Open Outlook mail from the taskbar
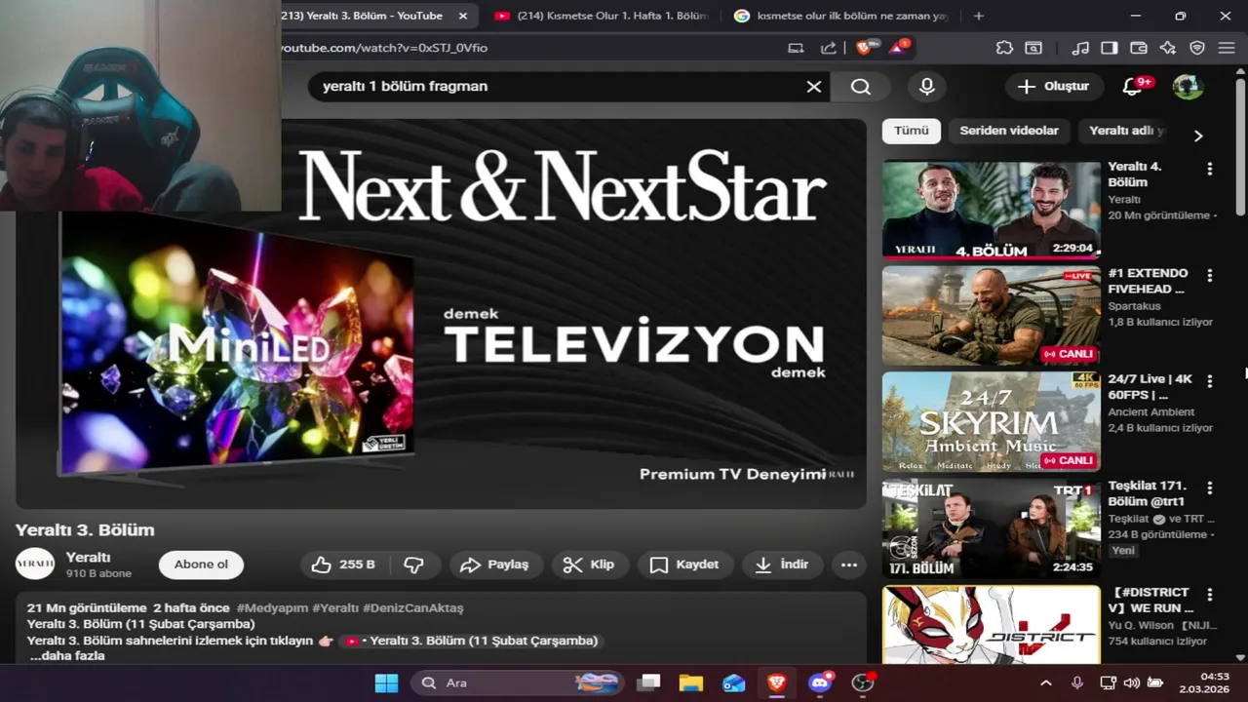The image size is (1248, 702). point(734,682)
